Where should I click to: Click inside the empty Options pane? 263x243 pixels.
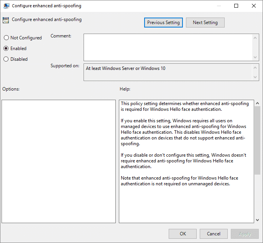59,162
